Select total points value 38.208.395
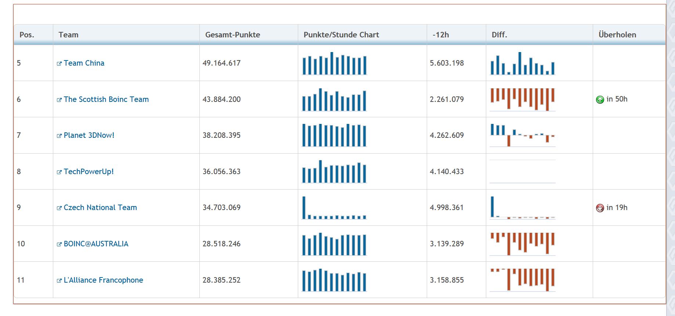 coord(221,135)
